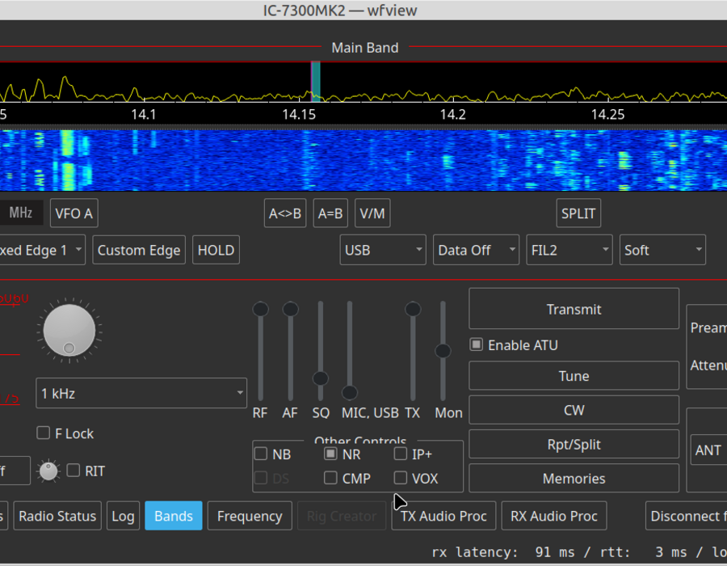Viewport: 727px width, 566px height.
Task: Open the CW button
Action: click(x=574, y=410)
